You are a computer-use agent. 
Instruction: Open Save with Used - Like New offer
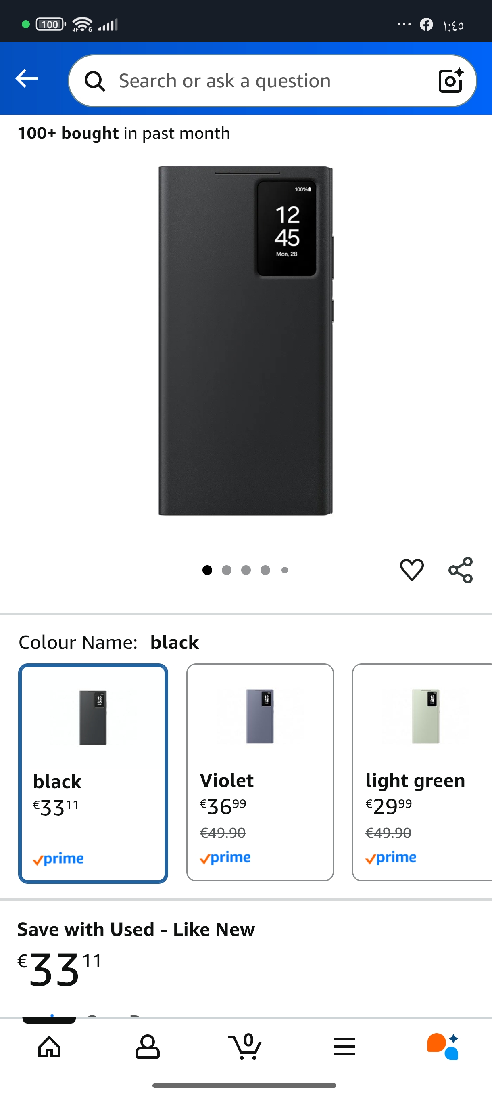click(136, 929)
